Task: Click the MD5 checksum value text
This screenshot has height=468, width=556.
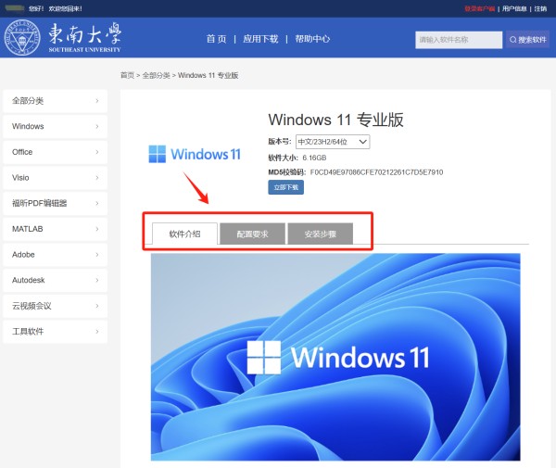Action: (376, 172)
